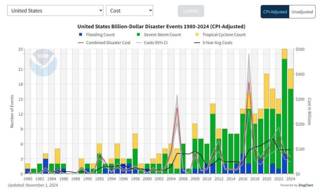Screen dimensions: 324x191
Task: Click the 1992 x-axis label
Action: pyautogui.click(x=99, y=178)
